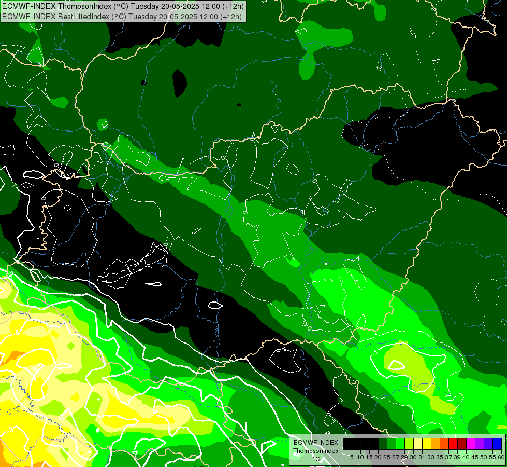
Task: Click the 'ThompsonIndex' label in the legend
Action: click(x=315, y=451)
